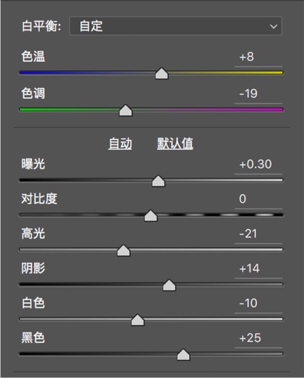The image size is (304, 378).
Task: Click the 阴影 shadows slider handle
Action: click(x=169, y=285)
